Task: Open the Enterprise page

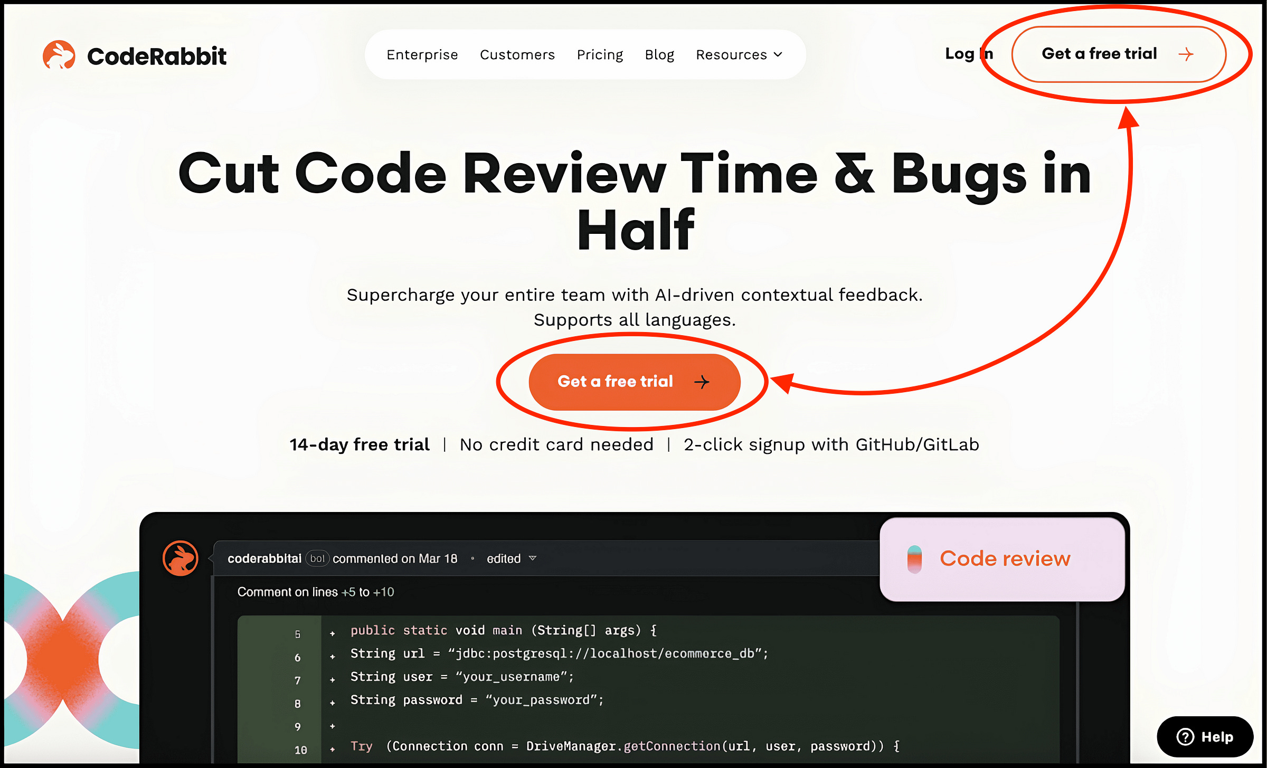Action: (422, 54)
